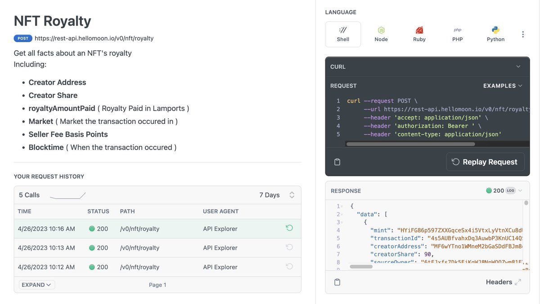Click the POST method badge
540x304 pixels.
[23, 38]
